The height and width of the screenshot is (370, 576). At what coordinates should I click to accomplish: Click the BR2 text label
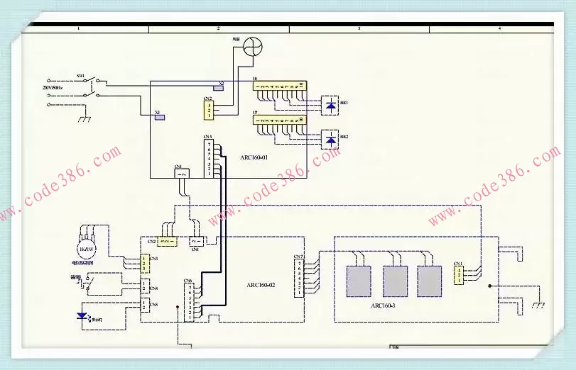click(344, 137)
